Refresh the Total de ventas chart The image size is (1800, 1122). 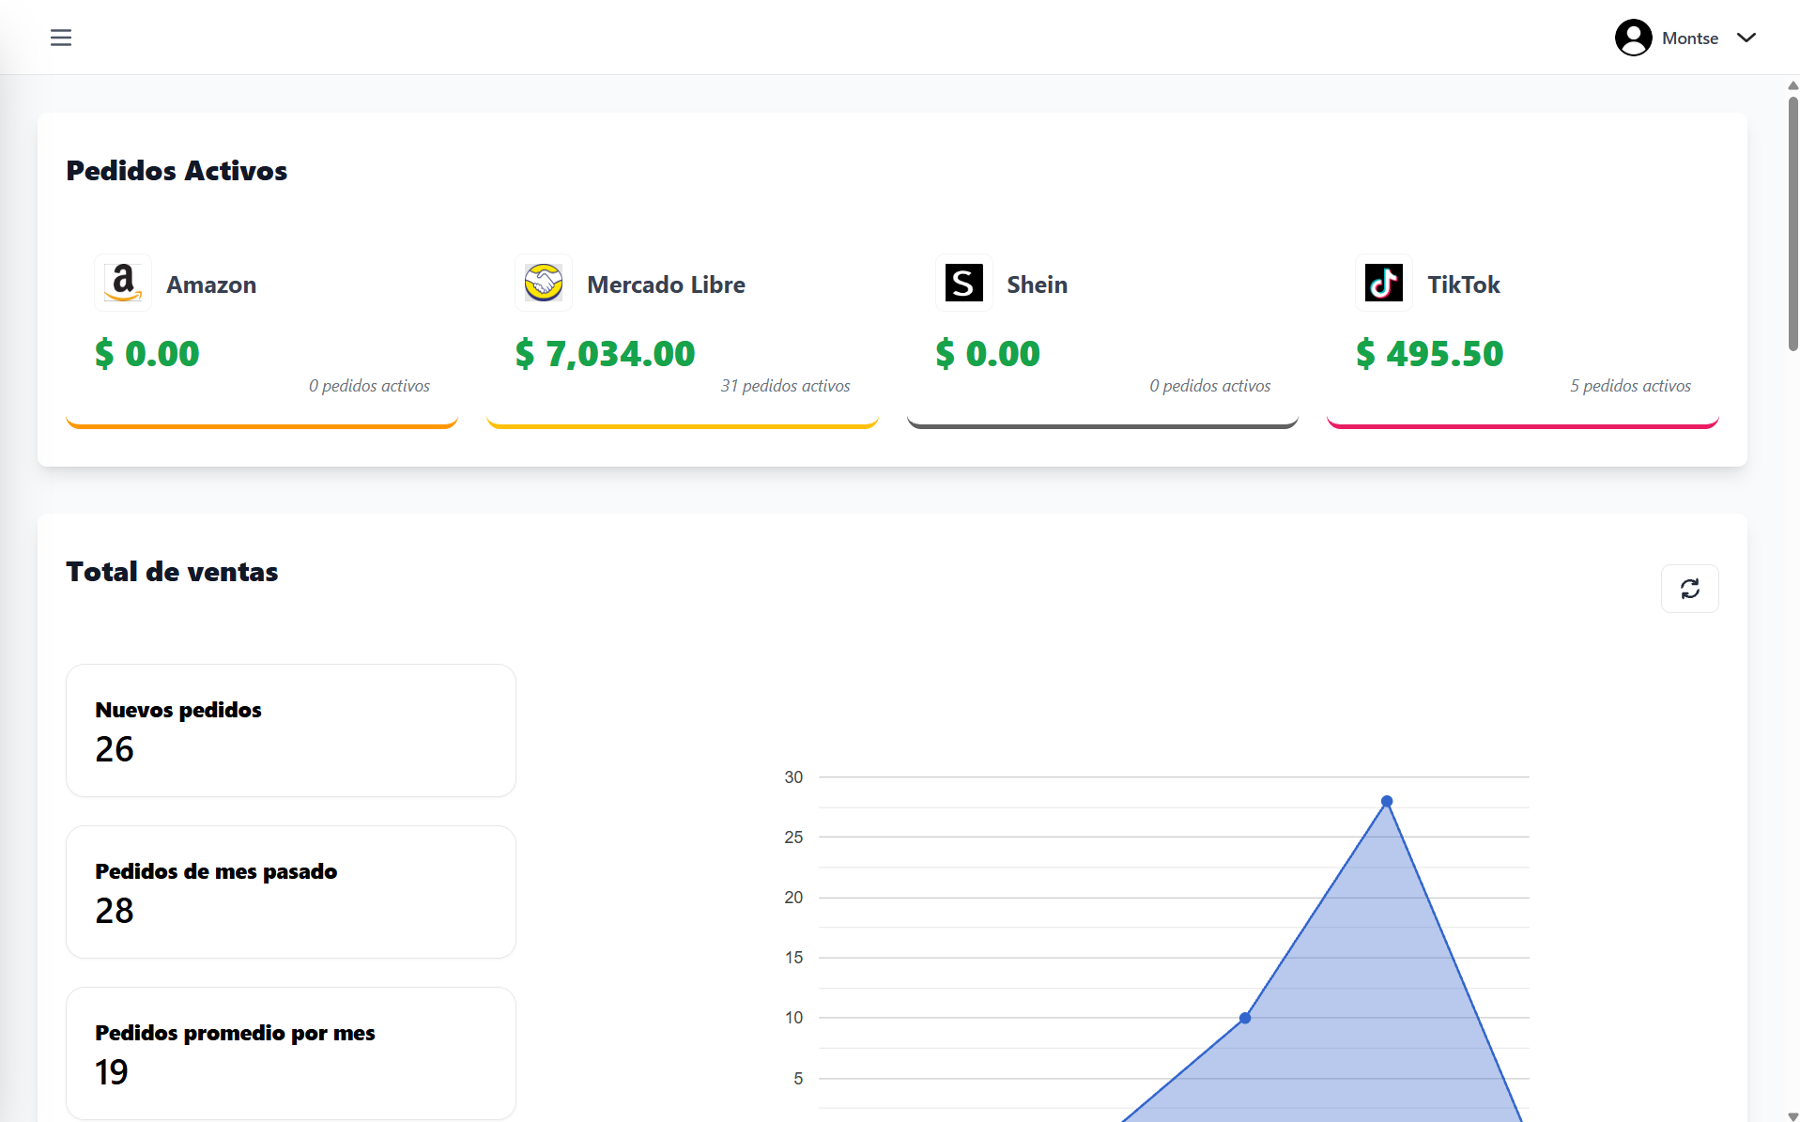[x=1689, y=589]
